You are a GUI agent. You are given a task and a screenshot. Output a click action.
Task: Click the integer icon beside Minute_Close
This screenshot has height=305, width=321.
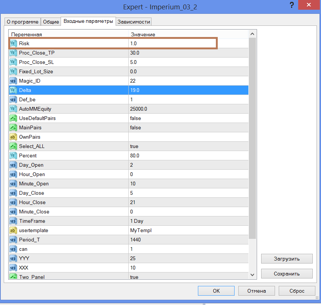click(13, 212)
